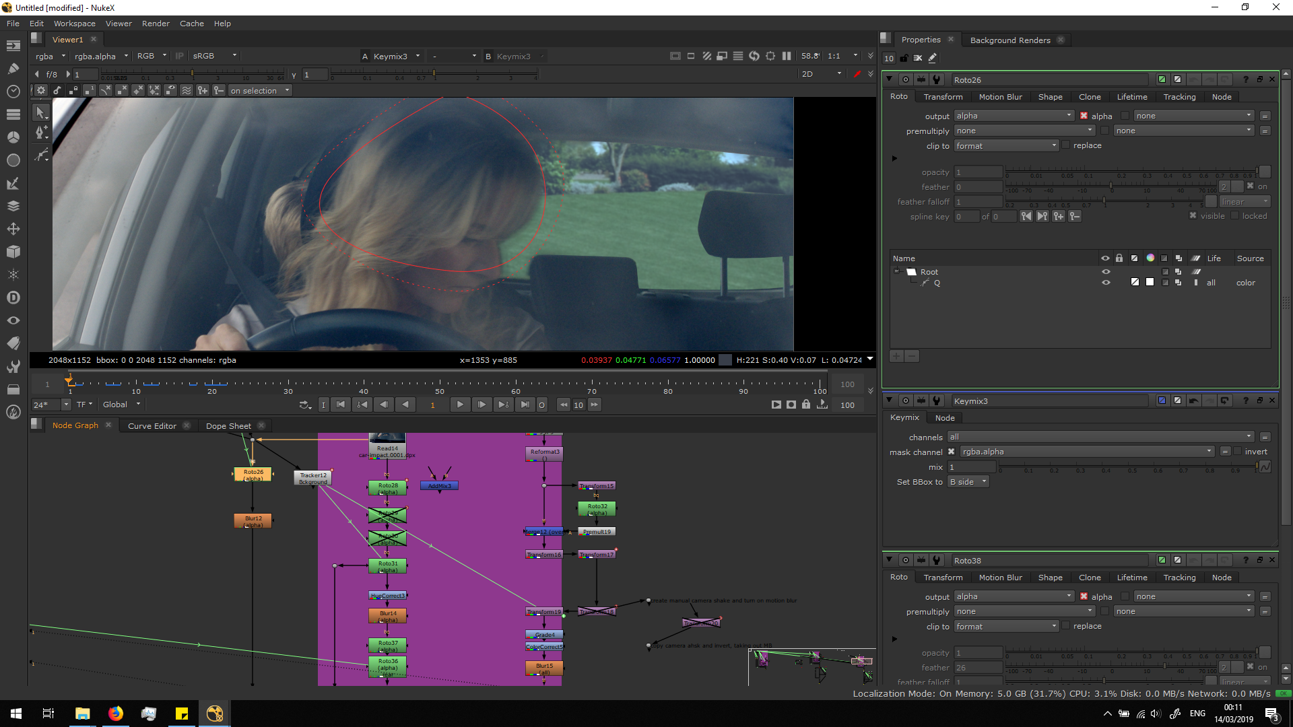Click the viewer refresh icon

point(754,57)
